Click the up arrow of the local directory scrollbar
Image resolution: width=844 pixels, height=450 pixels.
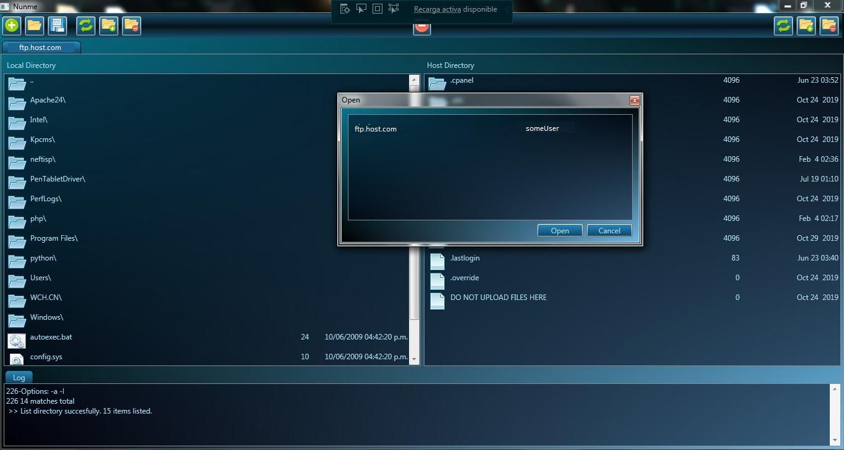[x=415, y=80]
